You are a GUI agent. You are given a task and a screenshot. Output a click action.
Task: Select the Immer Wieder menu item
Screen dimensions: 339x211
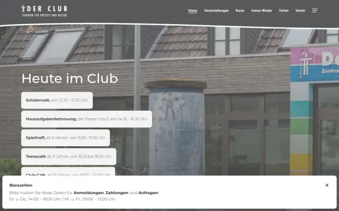pos(262,11)
